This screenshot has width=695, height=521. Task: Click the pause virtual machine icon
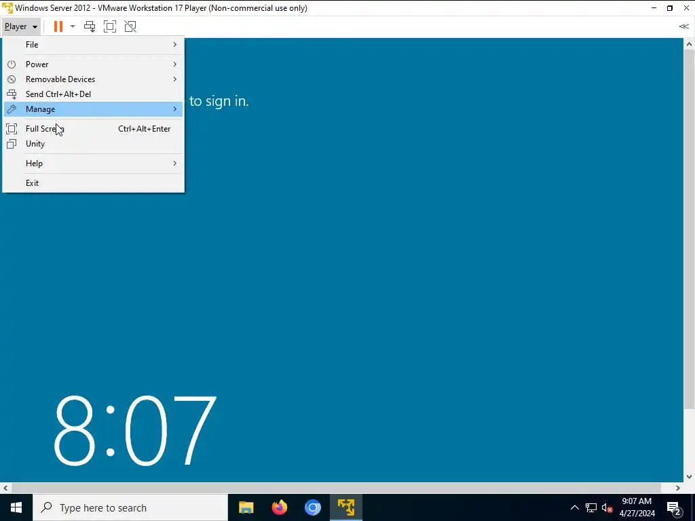click(x=58, y=26)
